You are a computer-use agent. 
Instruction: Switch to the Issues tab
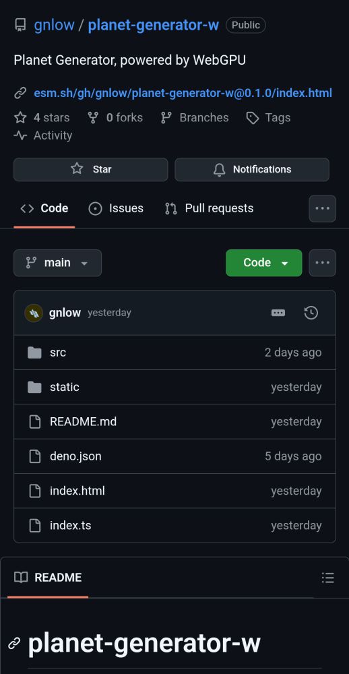(116, 208)
